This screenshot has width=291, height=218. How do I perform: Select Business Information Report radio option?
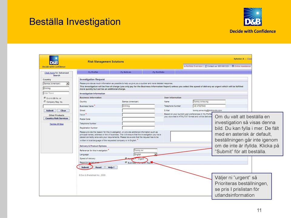pos(126,163)
